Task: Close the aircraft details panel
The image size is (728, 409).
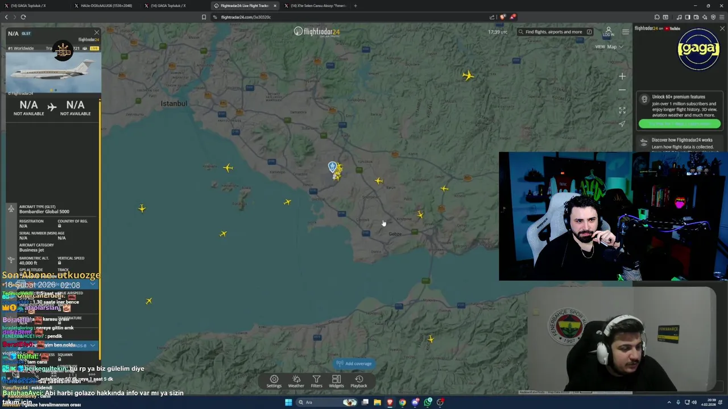Action: pyautogui.click(x=96, y=32)
